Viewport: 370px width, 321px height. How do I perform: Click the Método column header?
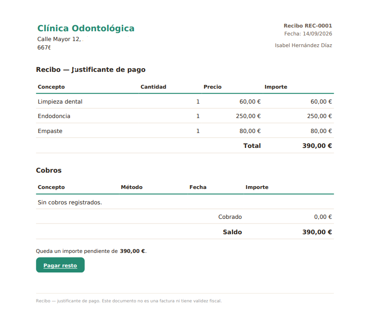pos(132,187)
